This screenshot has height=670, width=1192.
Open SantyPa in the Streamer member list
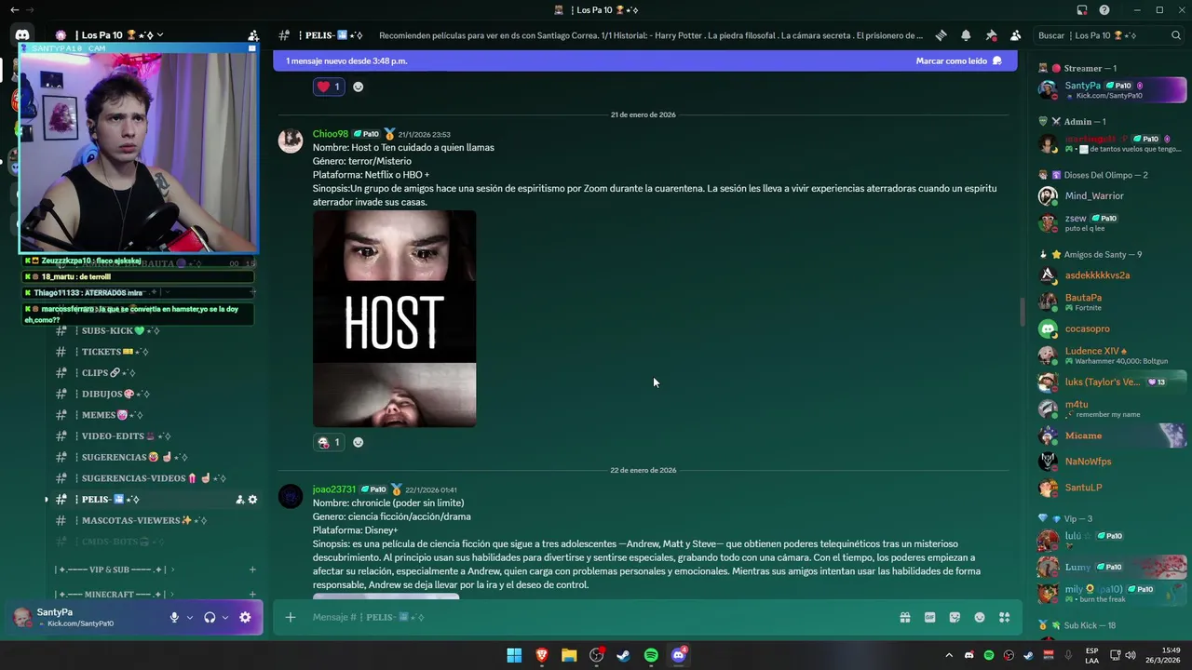1111,90
